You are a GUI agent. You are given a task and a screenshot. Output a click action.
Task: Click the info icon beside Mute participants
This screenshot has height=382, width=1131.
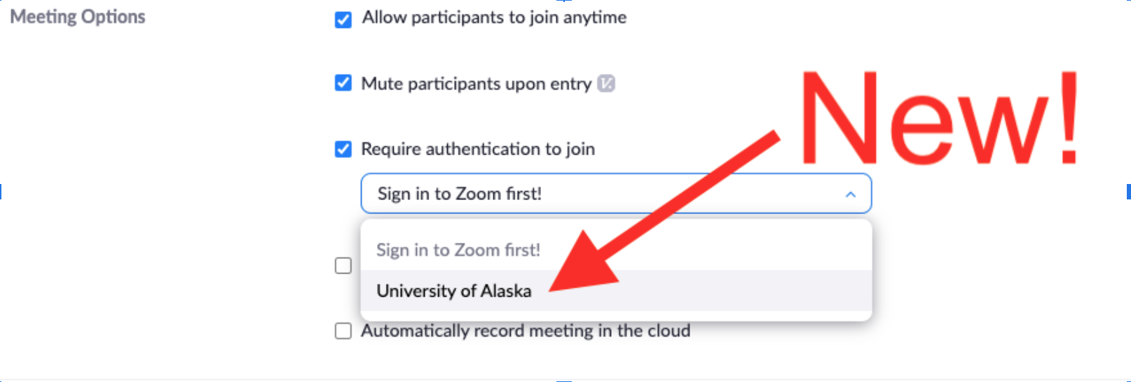(x=606, y=84)
